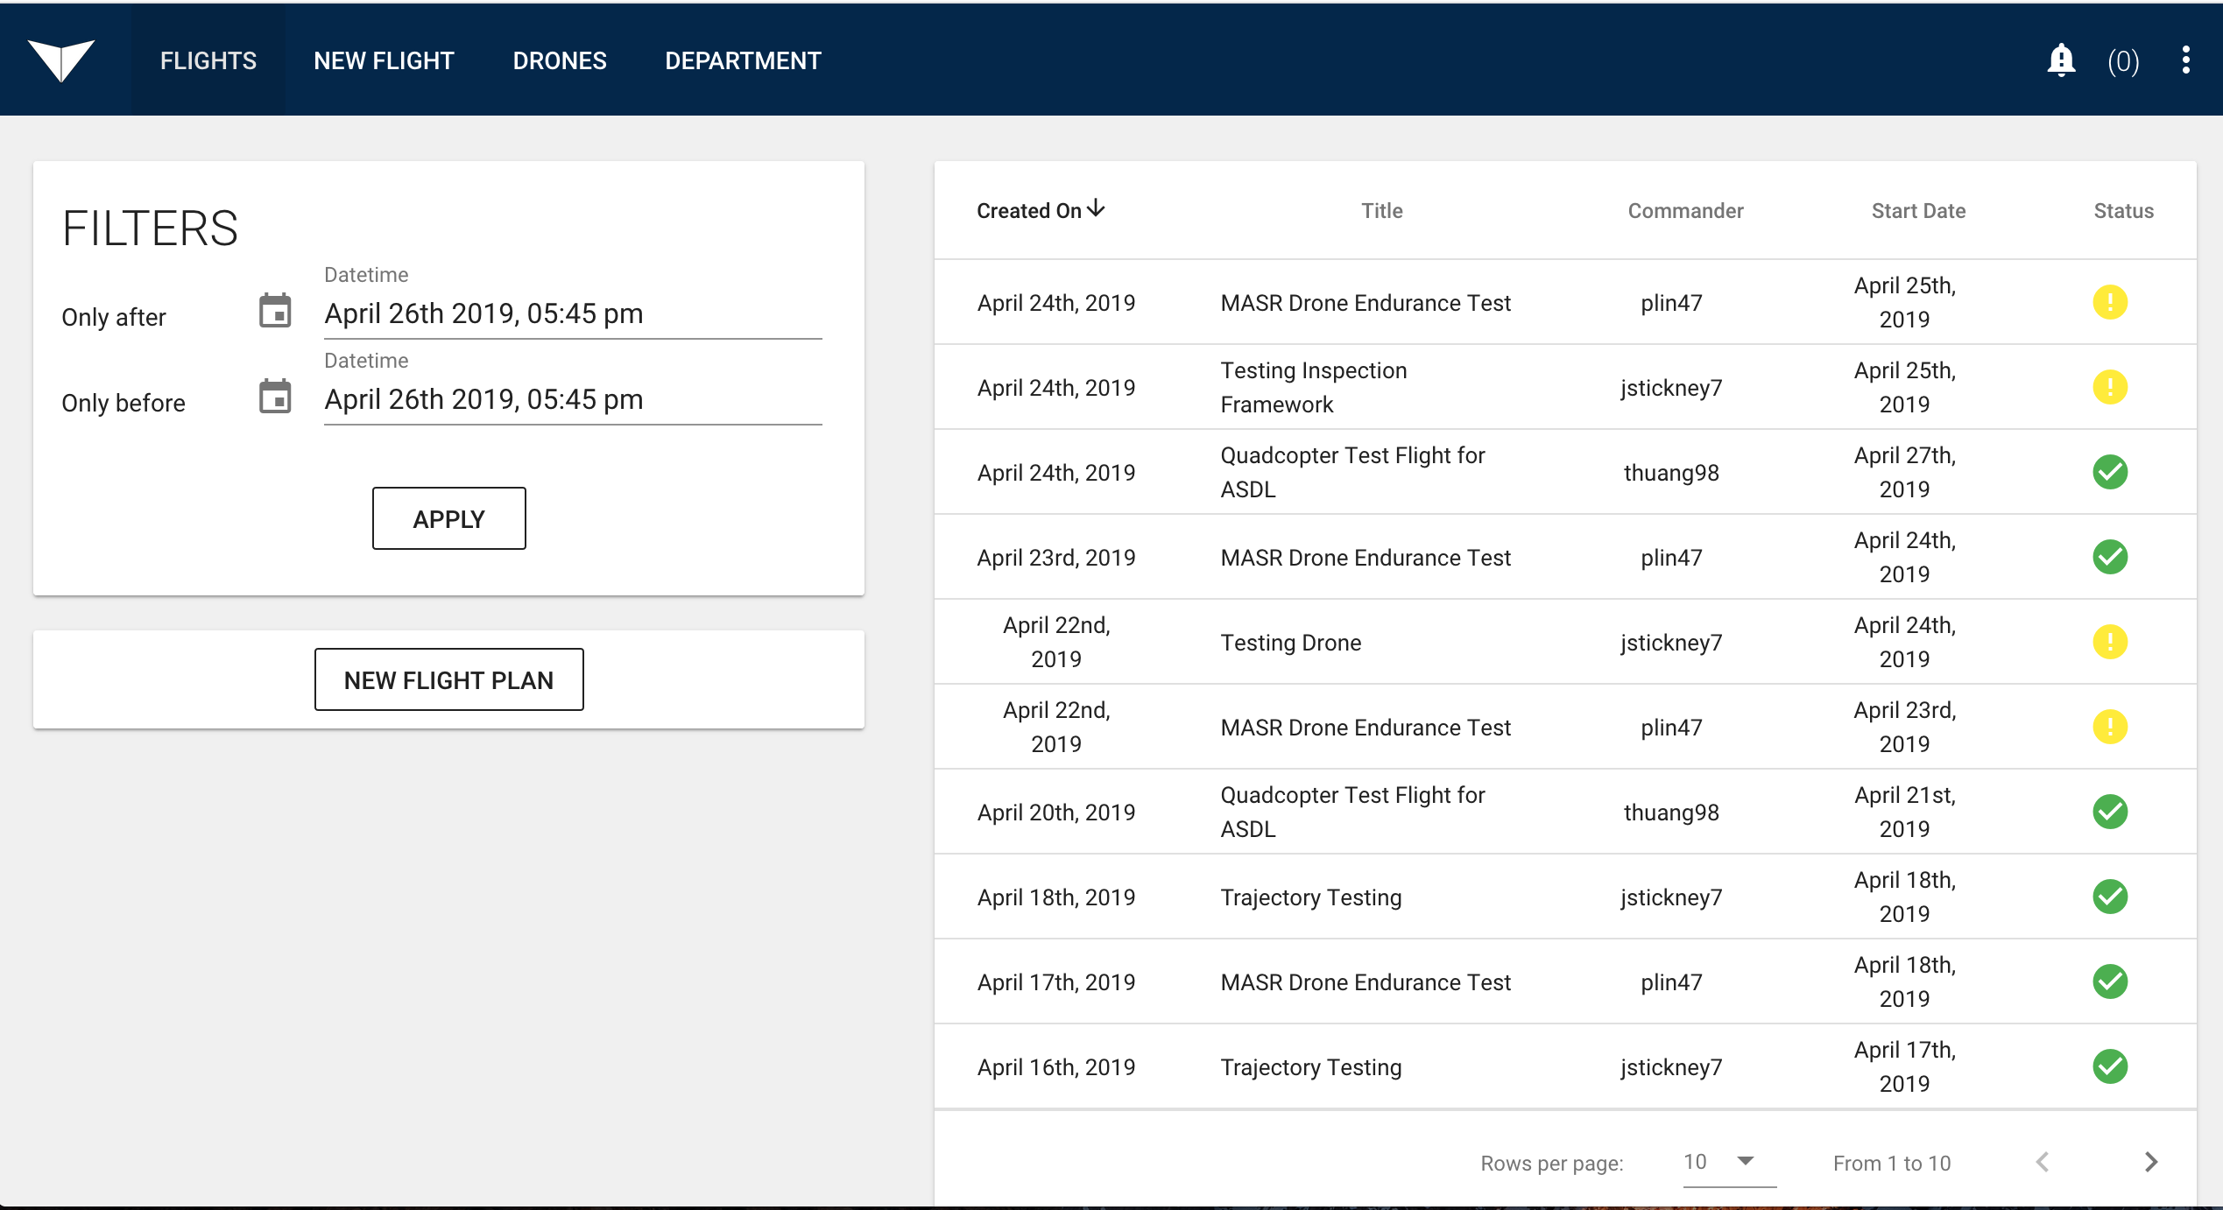The image size is (2223, 1210).
Task: Click yellow warning status of first row
Action: 2110,302
